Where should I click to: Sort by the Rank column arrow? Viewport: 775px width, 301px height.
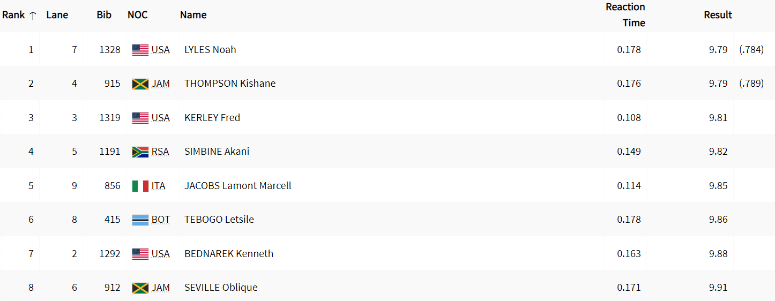33,16
